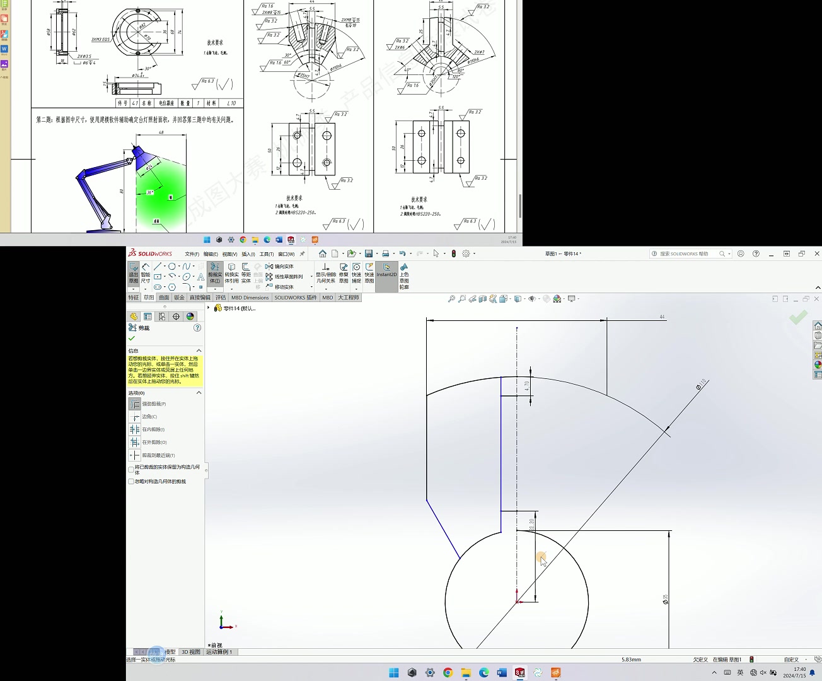The width and height of the screenshot is (822, 681).
Task: Confirm trim with green checkmark in panel
Action: pos(132,339)
